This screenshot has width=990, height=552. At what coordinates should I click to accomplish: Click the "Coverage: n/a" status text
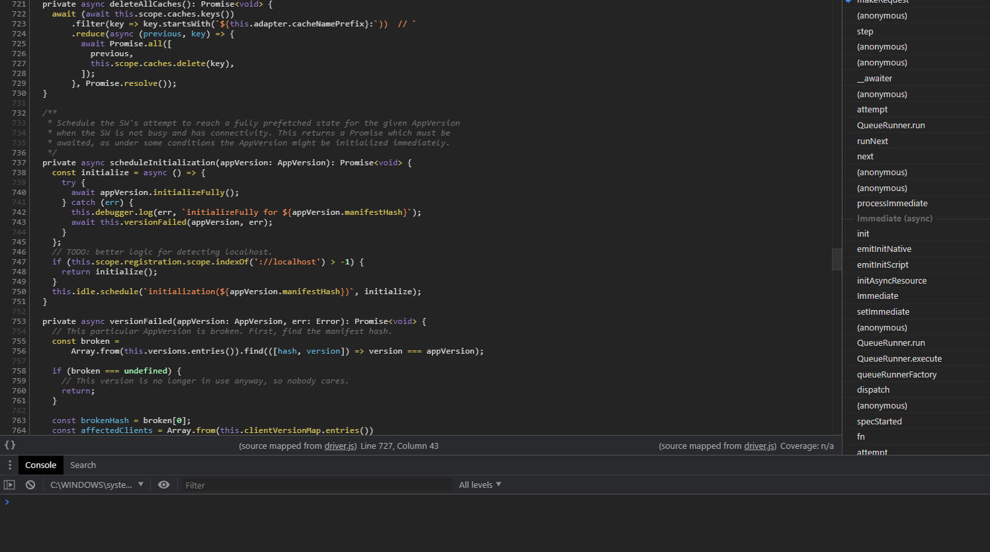click(807, 446)
